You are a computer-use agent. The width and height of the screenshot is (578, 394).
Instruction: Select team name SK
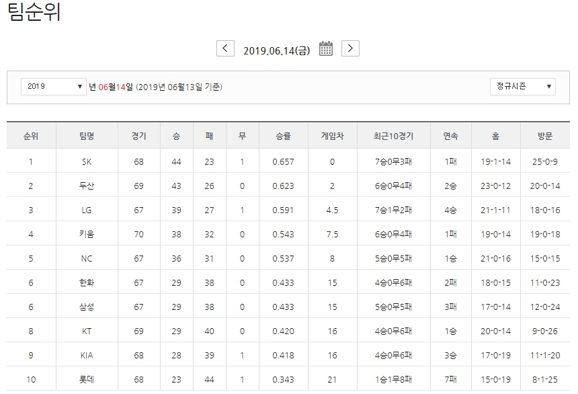point(87,161)
